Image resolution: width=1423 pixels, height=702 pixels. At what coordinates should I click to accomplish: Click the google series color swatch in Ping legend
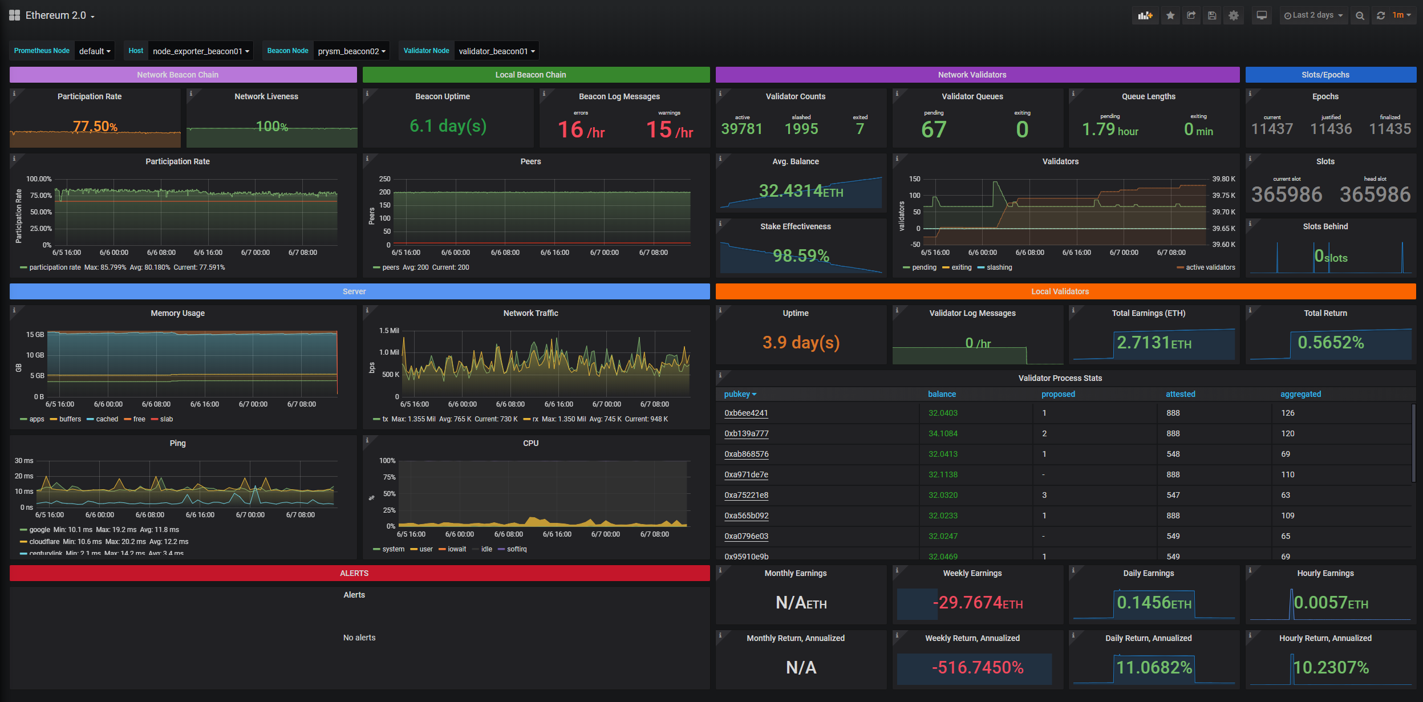(x=23, y=530)
